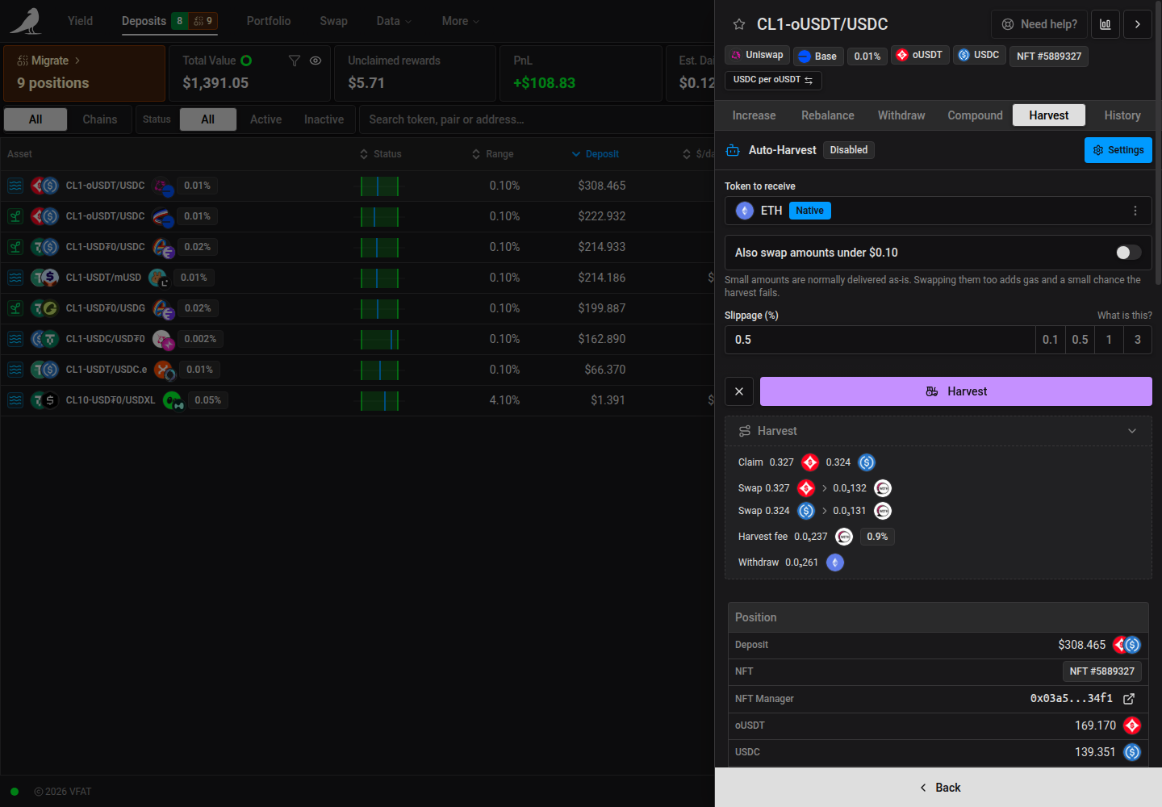Click the ETH token icon in Token to receive

[745, 211]
